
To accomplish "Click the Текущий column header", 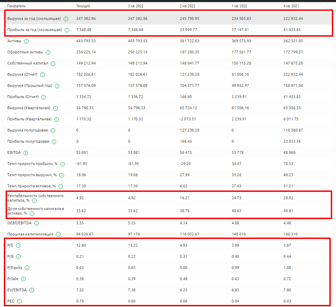I will tap(83, 6).
